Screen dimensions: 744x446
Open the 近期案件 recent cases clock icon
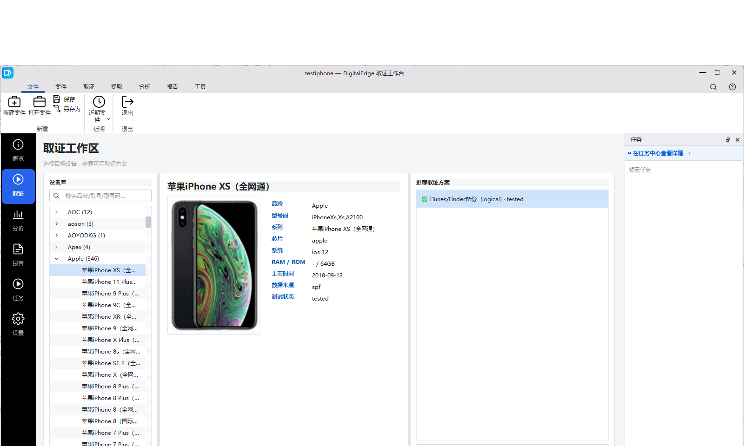point(99,102)
